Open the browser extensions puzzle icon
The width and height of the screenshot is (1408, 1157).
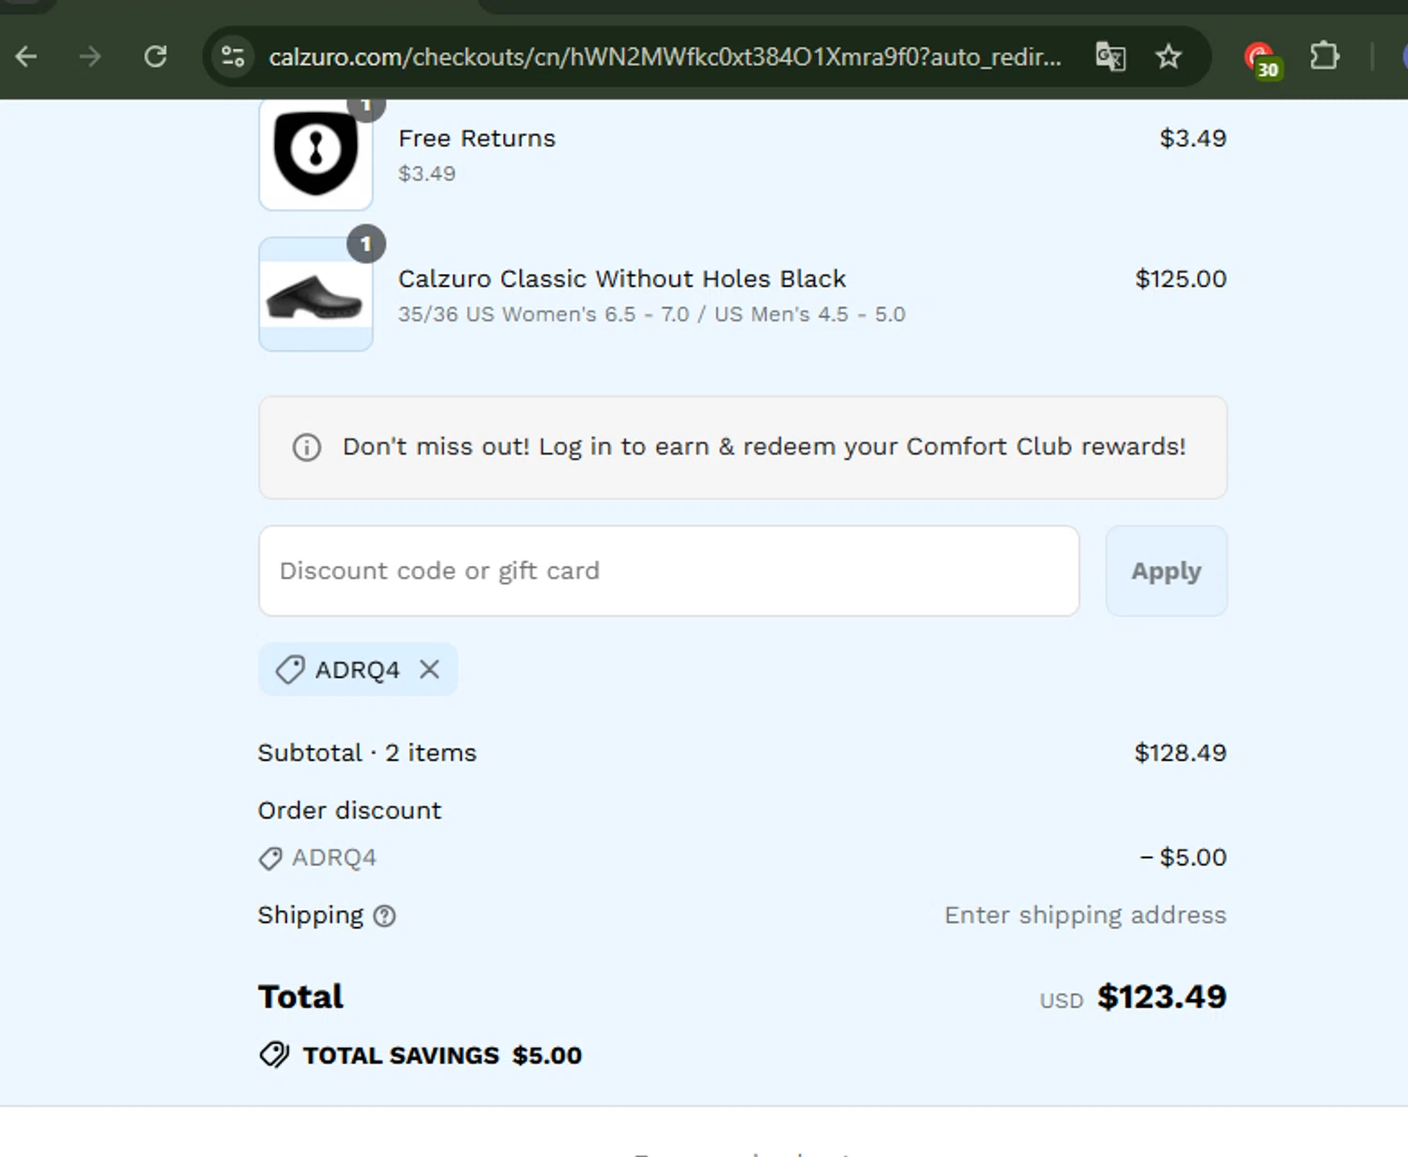(1324, 56)
